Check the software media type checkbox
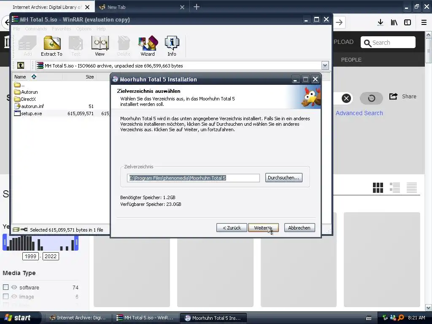The image size is (432, 324). 5,287
